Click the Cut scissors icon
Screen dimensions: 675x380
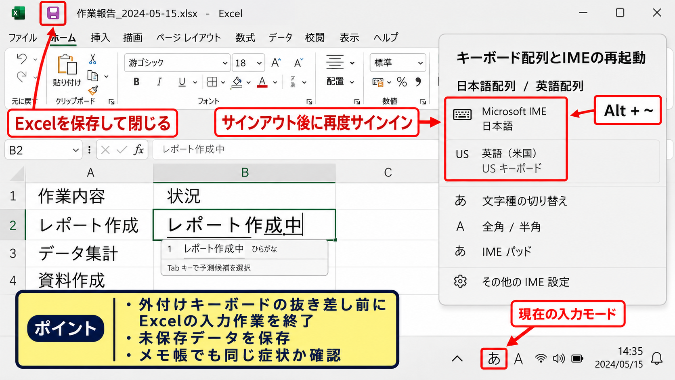(92, 59)
